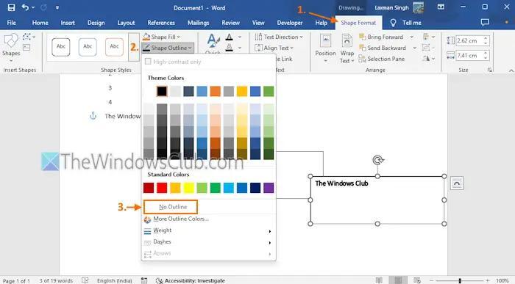This screenshot has width=515, height=284.
Task: Click Bring Forward
Action: coord(381,37)
